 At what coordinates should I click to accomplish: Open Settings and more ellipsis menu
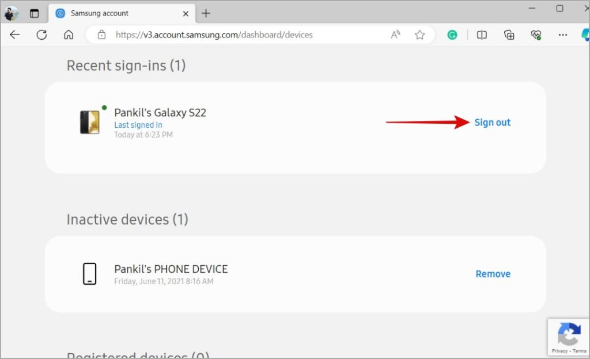563,35
